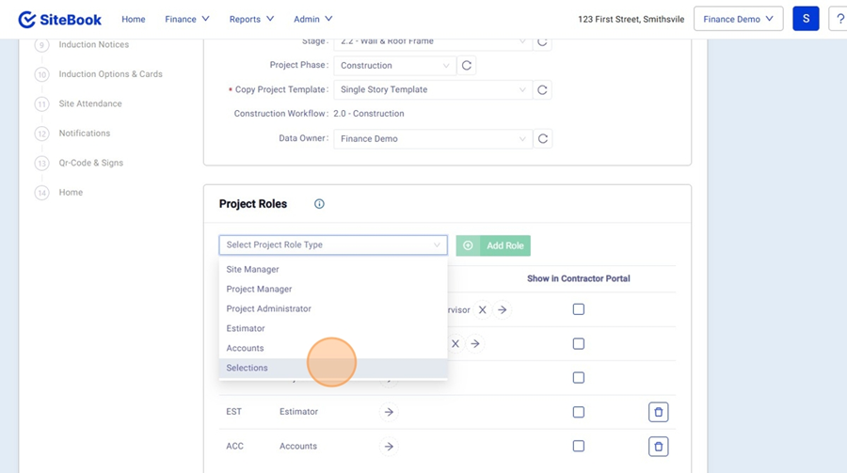Screen dimensions: 847x473
Task: Select Selections from the role type list
Action: point(248,369)
